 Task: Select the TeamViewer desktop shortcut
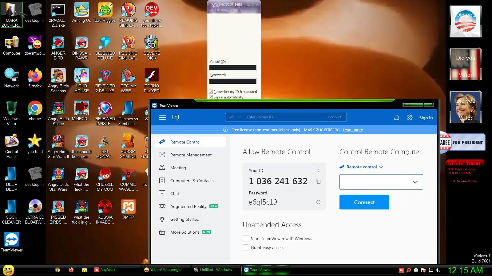click(12, 243)
